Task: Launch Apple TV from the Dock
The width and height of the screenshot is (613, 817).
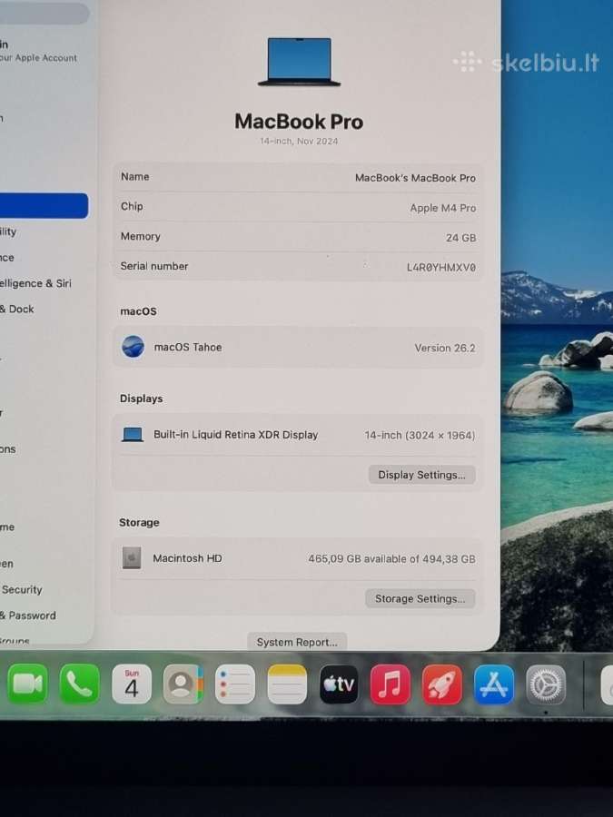Action: 339,684
